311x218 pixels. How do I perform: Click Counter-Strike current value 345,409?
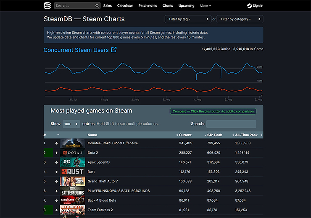(x=186, y=143)
